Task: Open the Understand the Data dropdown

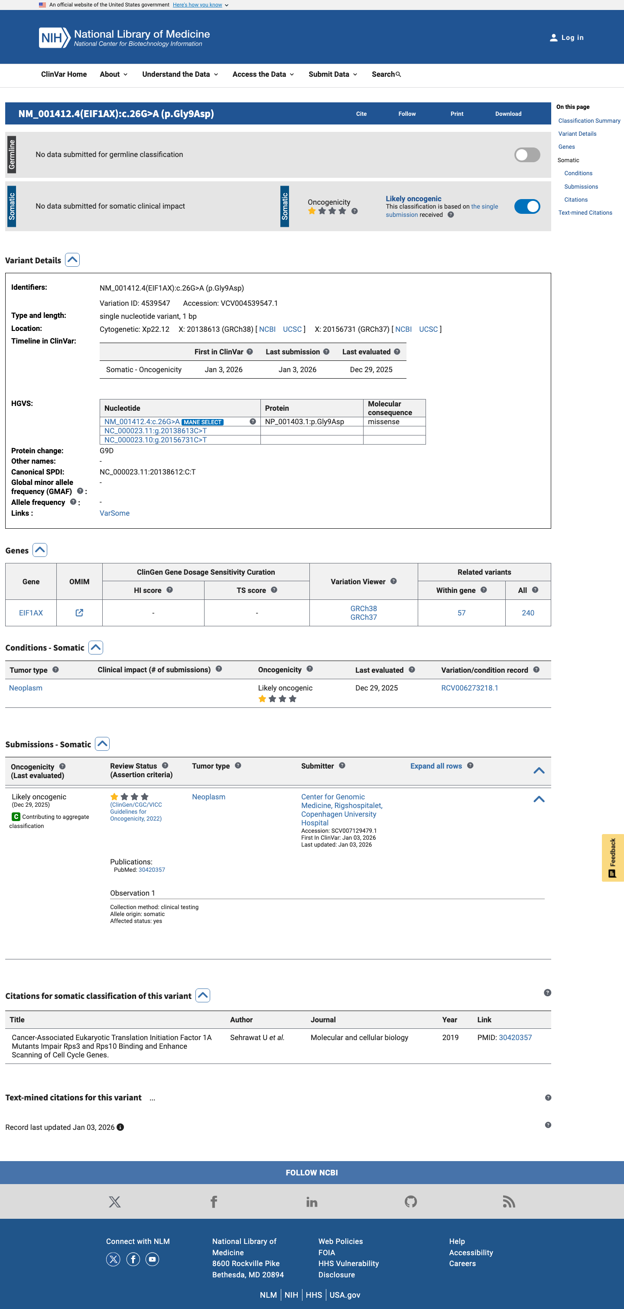Action: click(x=180, y=74)
